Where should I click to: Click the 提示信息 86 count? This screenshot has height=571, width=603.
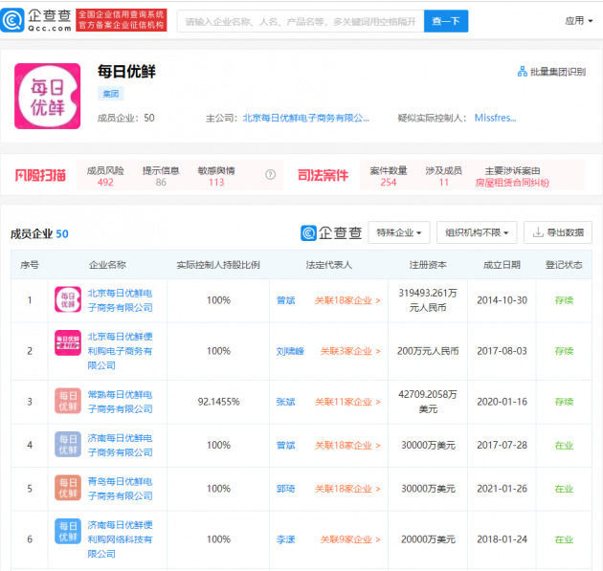click(161, 182)
